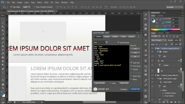Open Auto-Select Layer dropdown
This screenshot has height=104, width=185.
pos(26,7)
